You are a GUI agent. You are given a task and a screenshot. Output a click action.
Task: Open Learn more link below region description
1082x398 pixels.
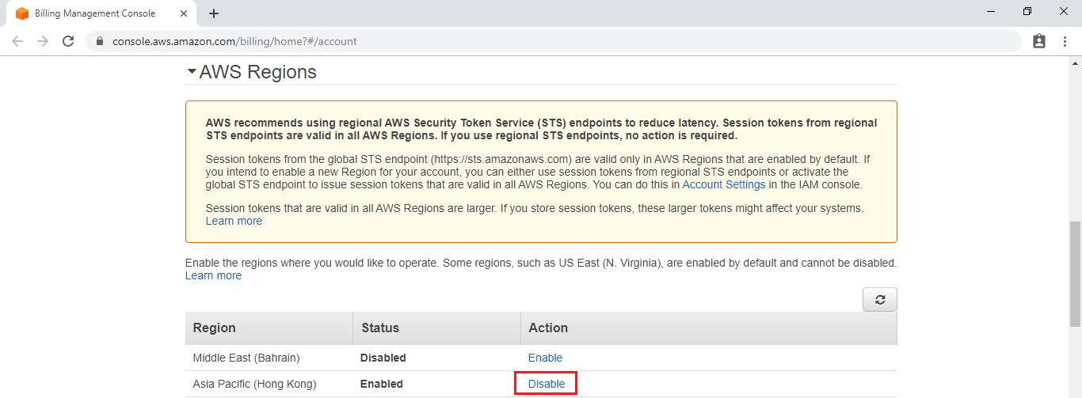coord(213,275)
